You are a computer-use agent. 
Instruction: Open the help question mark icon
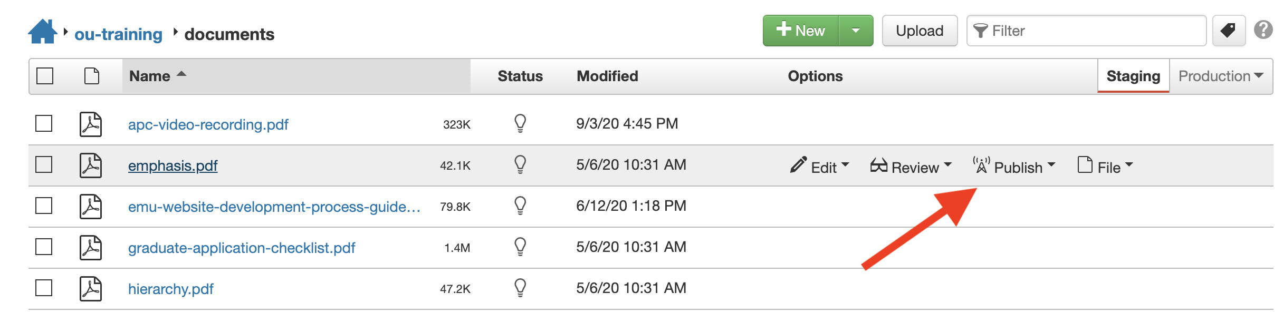point(1264,30)
